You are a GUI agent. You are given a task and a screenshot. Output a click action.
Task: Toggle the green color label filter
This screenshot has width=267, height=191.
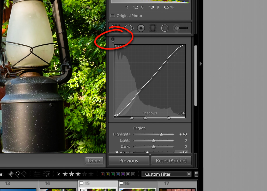[113, 174]
